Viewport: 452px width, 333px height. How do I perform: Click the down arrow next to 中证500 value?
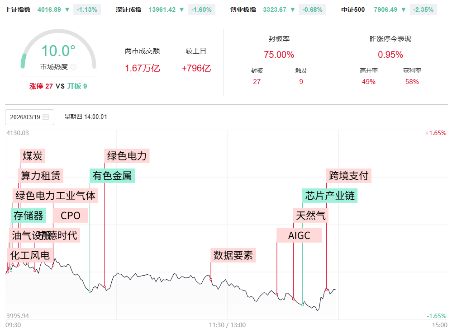click(x=403, y=9)
